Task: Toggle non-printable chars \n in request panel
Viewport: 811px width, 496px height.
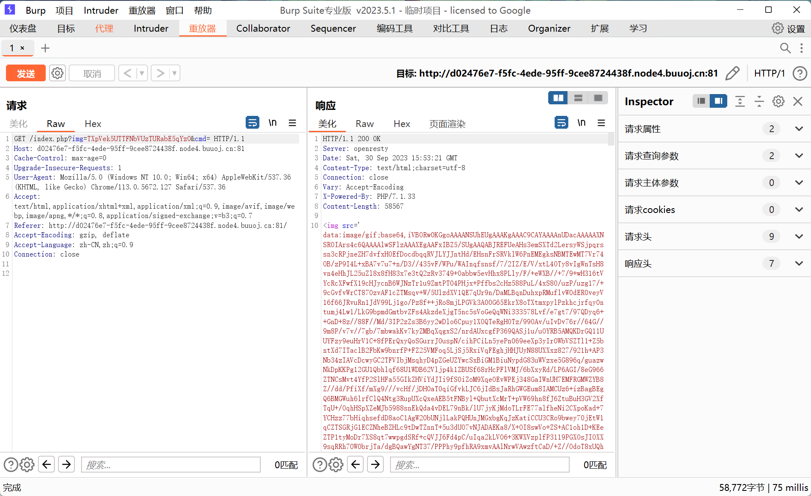Action: tap(273, 123)
